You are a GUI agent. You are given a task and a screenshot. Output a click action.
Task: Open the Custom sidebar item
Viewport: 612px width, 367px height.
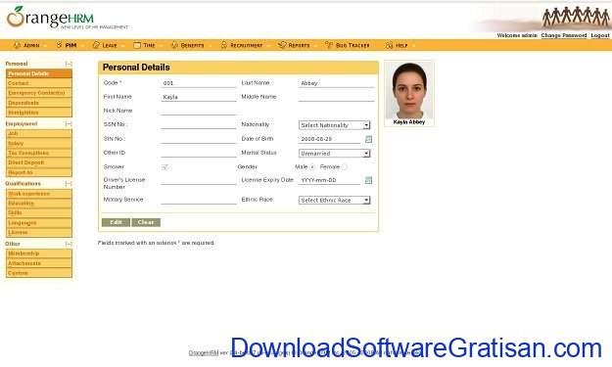(39, 273)
